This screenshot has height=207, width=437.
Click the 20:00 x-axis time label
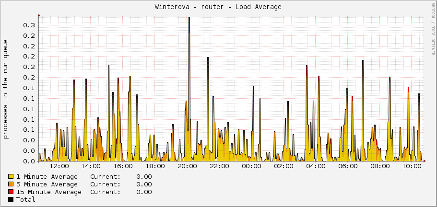point(187,167)
